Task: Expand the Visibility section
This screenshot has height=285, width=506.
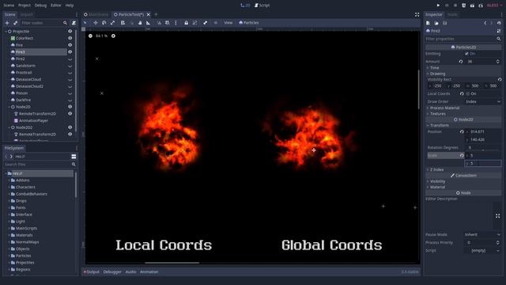Action: pos(463,181)
